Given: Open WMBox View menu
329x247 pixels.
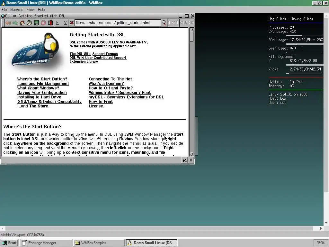Looking at the screenshot, I should pos(31,10).
